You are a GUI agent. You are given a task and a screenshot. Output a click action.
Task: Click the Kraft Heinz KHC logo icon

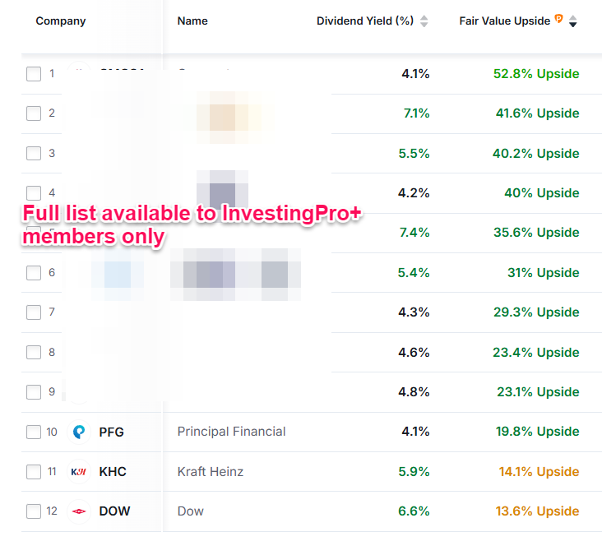[x=79, y=472]
